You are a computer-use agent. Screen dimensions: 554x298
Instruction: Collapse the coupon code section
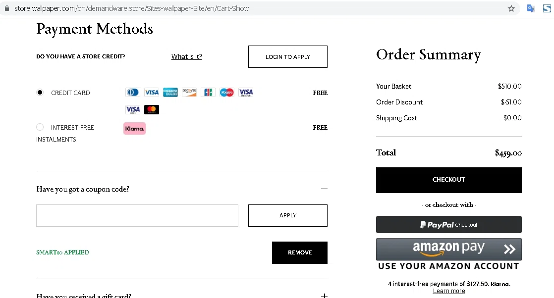(x=324, y=189)
